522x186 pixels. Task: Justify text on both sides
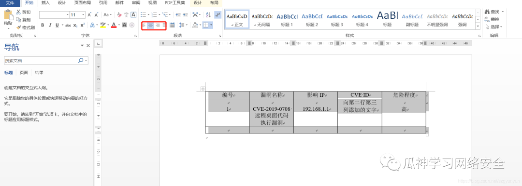[164, 25]
